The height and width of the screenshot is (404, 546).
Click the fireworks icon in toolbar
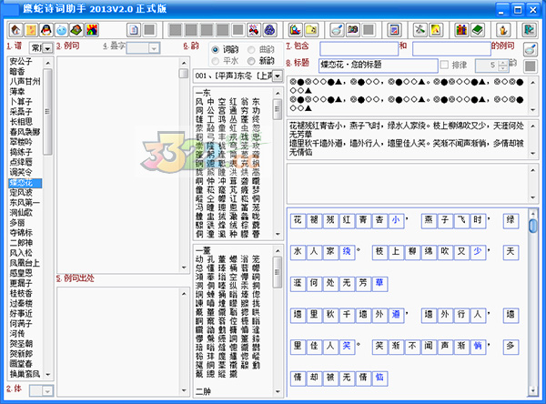[254, 30]
